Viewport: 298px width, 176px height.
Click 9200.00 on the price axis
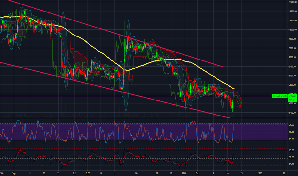point(293,48)
